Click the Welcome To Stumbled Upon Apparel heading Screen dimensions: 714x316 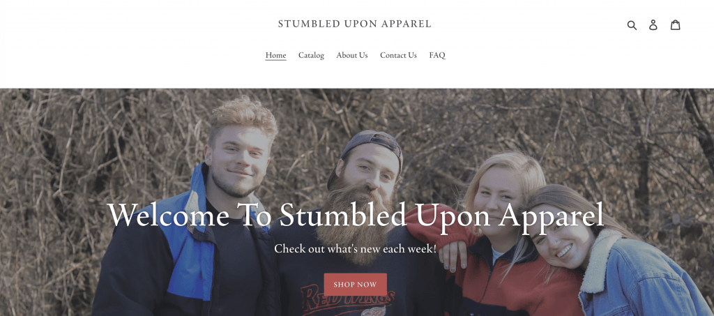[355, 214]
